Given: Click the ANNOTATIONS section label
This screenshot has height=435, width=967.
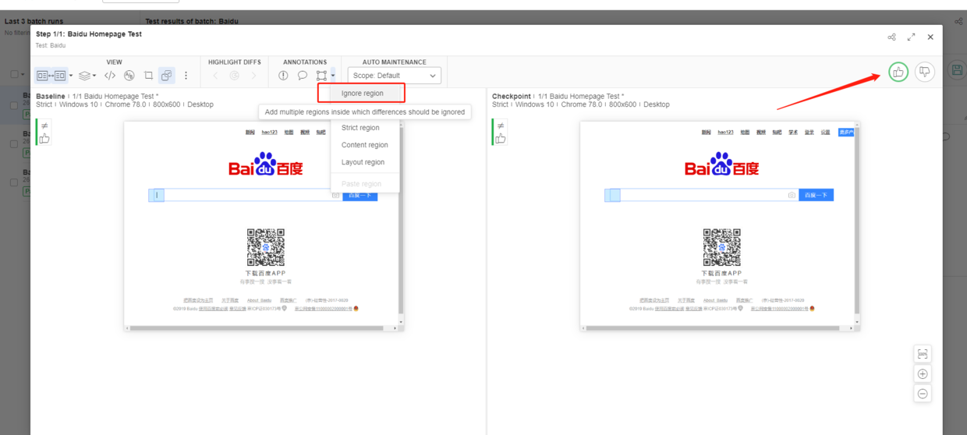Looking at the screenshot, I should point(305,62).
